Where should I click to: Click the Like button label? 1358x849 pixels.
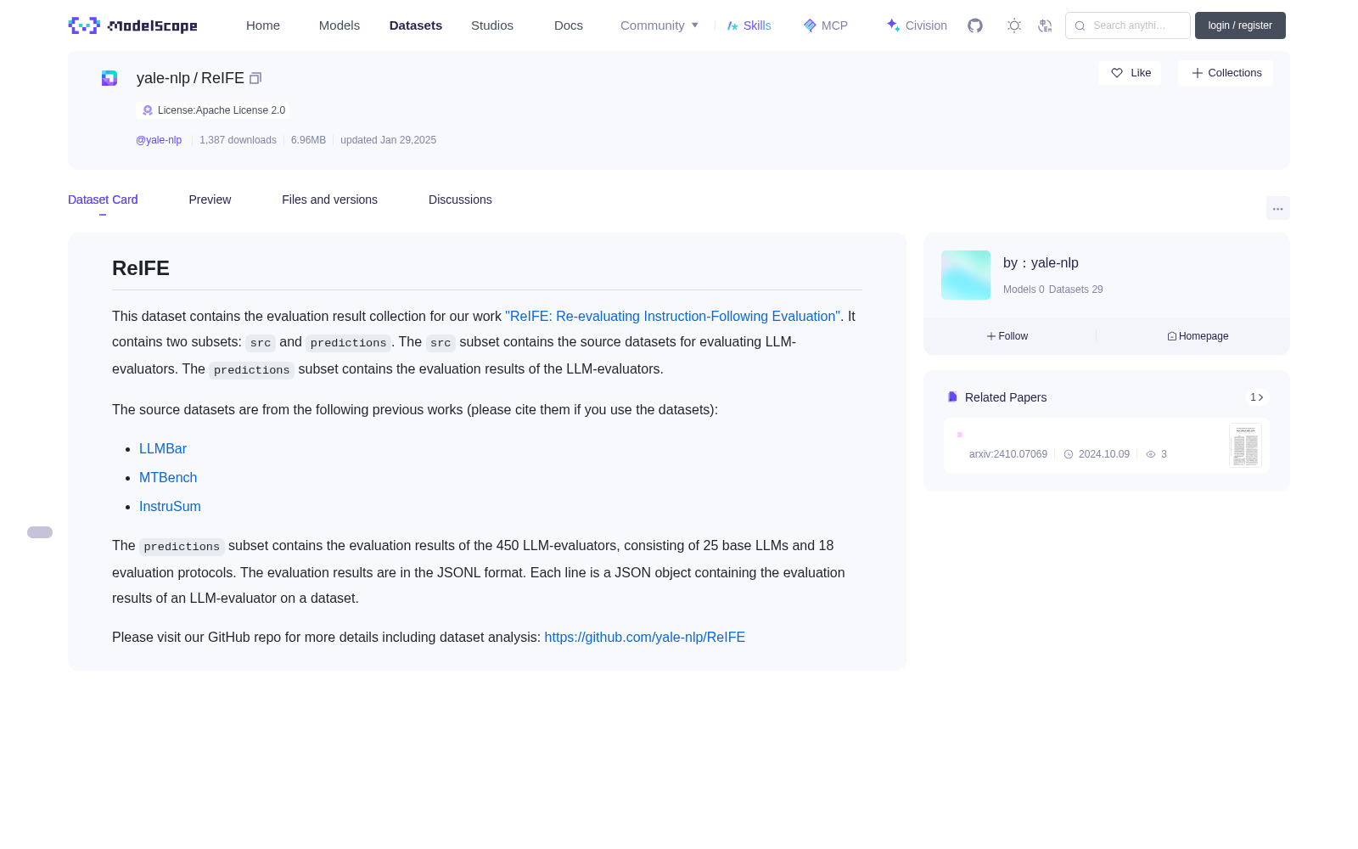1141,73
